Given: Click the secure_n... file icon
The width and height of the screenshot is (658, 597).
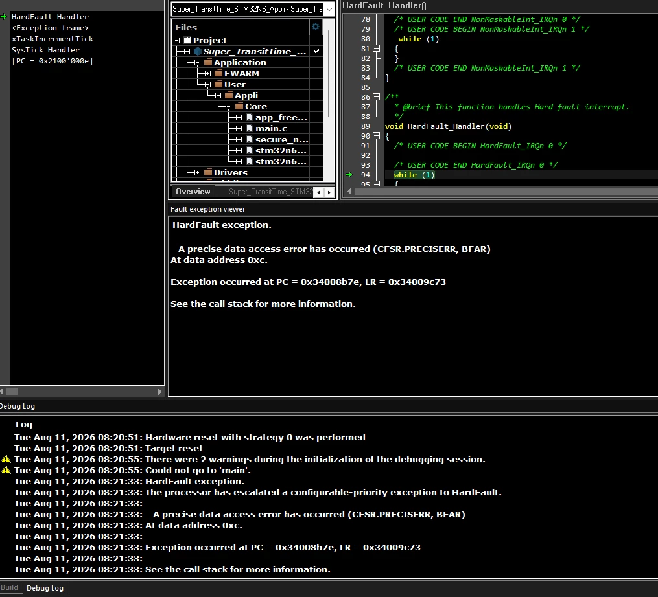Looking at the screenshot, I should click(250, 139).
